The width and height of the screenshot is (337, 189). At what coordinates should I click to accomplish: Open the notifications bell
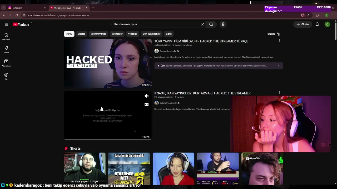317,24
